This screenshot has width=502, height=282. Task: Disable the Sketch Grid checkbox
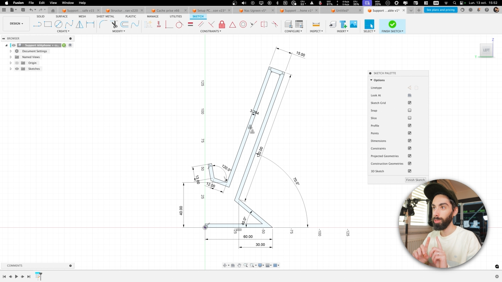point(409,103)
